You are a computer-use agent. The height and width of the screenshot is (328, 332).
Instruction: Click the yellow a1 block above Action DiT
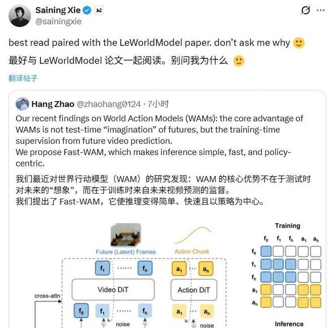(179, 269)
